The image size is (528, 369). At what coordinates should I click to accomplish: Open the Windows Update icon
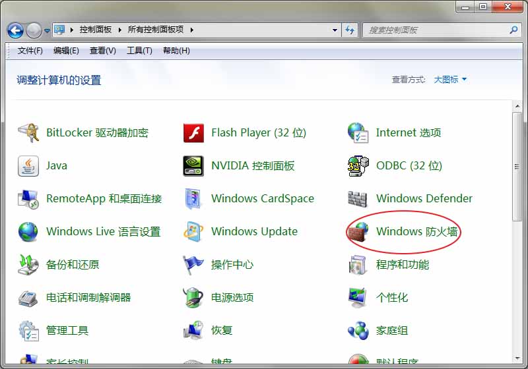pos(193,231)
